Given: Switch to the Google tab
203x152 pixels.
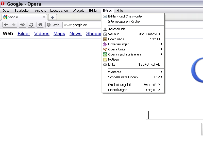Looking at the screenshot, I should (x=24, y=17).
